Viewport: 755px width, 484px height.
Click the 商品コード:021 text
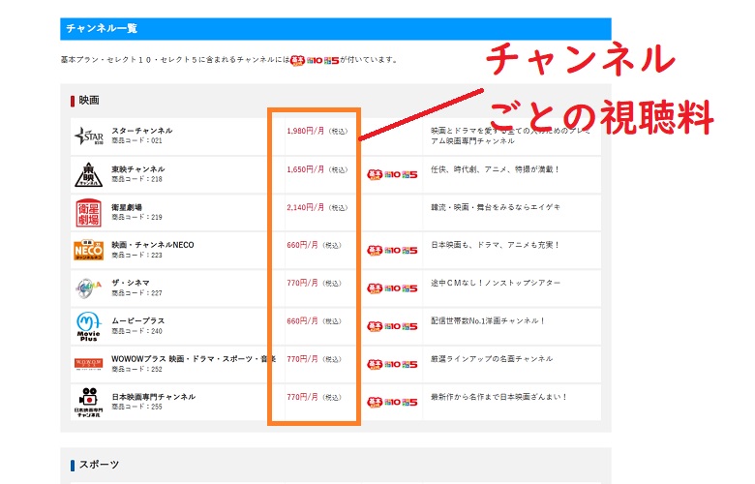(x=136, y=140)
